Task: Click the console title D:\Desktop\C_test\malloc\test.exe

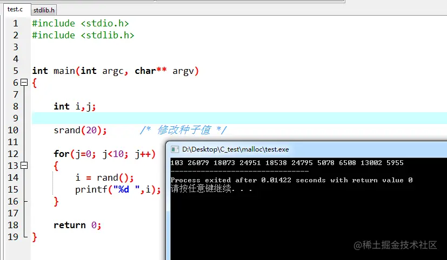Action: pyautogui.click(x=236, y=149)
